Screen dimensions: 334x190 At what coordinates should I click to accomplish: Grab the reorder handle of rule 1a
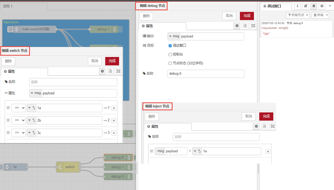[x=8, y=108]
